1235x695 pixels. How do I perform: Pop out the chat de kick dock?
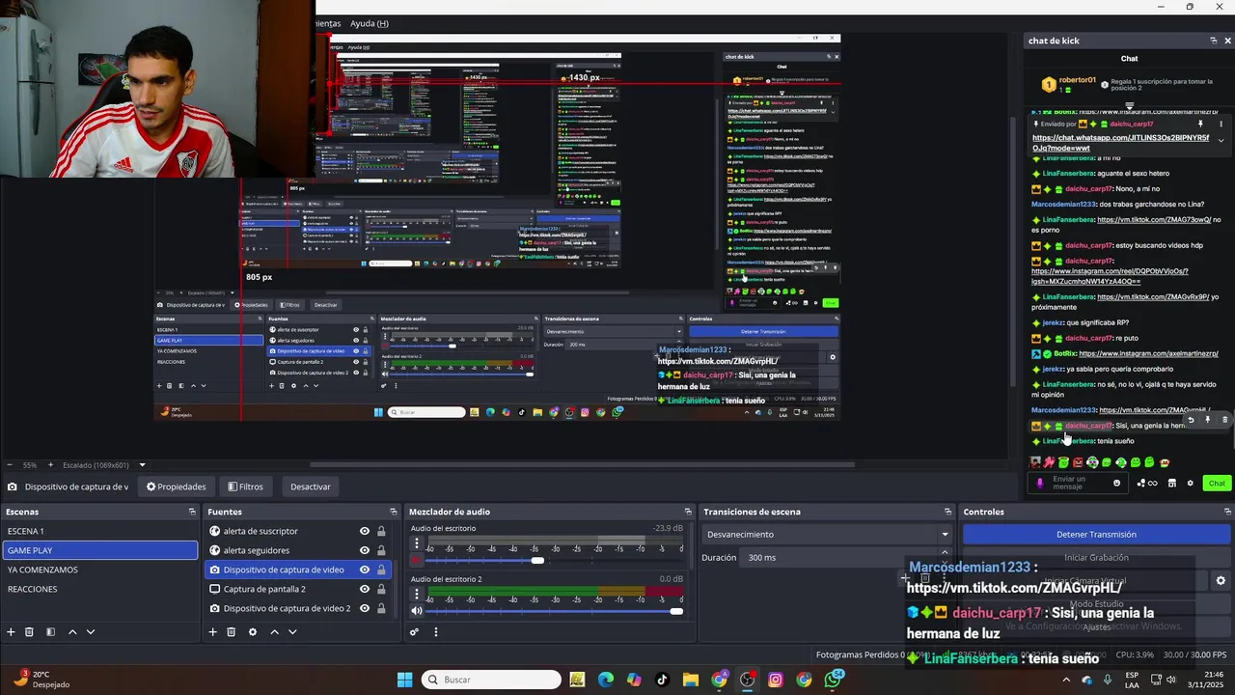1213,41
